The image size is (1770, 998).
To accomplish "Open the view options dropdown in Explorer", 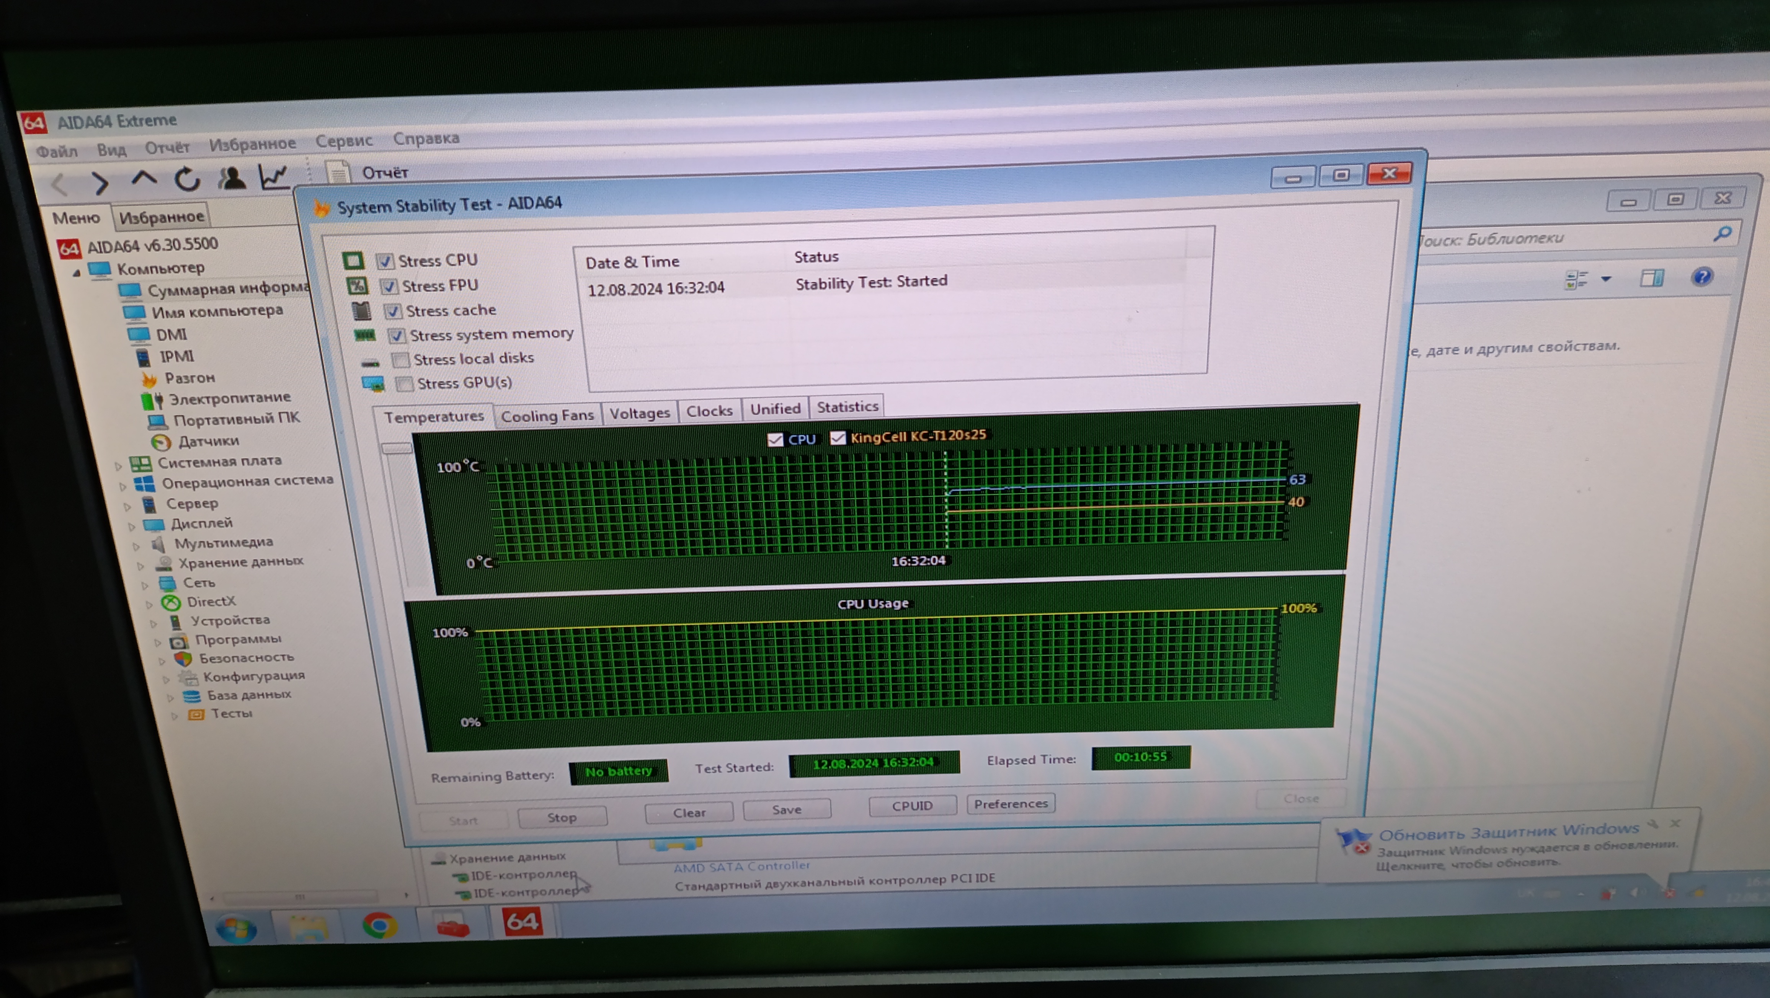I will coord(1606,279).
